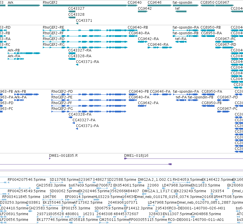Select transcript RhoGEF2-RG
This screenshot has height=224, width=243.
[85, 47]
